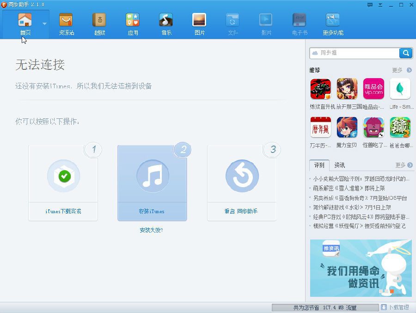Image resolution: width=416 pixels, height=313 pixels.
Task: Click the 重启同步助手 restart icon
Action: click(242, 176)
